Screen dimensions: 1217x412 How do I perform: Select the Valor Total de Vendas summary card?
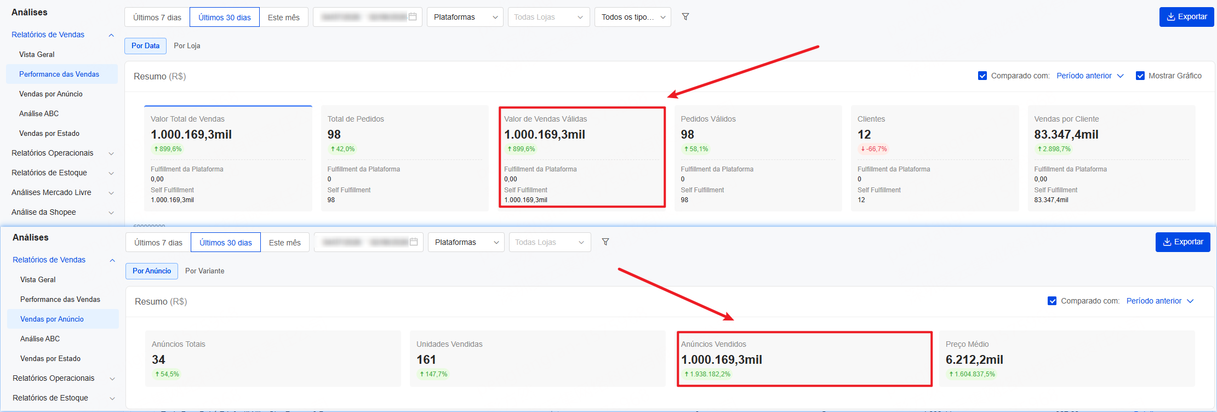(228, 158)
